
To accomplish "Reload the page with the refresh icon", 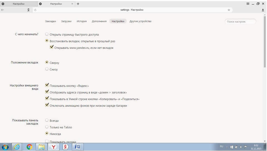I will (35, 10).
